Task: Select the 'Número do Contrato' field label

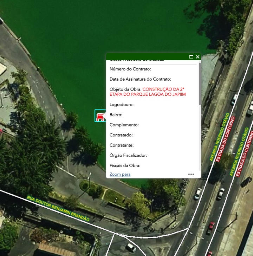Action: (x=130, y=69)
